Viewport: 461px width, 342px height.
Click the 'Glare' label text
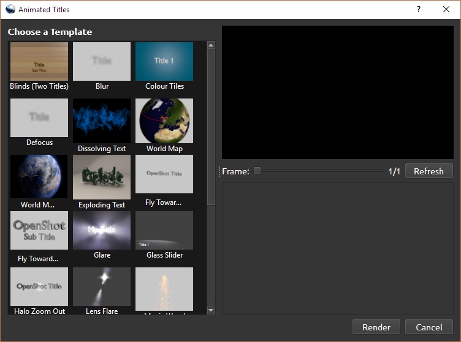click(x=102, y=255)
